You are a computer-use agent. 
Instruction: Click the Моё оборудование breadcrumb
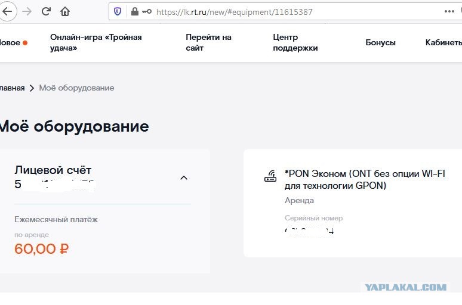pyautogui.click(x=76, y=88)
